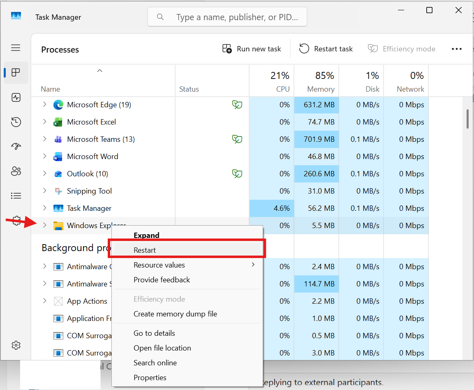Click the search magnifier icon
Screen dimensions: 474x390
160,17
